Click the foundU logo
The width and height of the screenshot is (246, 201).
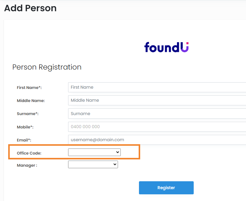point(166,47)
